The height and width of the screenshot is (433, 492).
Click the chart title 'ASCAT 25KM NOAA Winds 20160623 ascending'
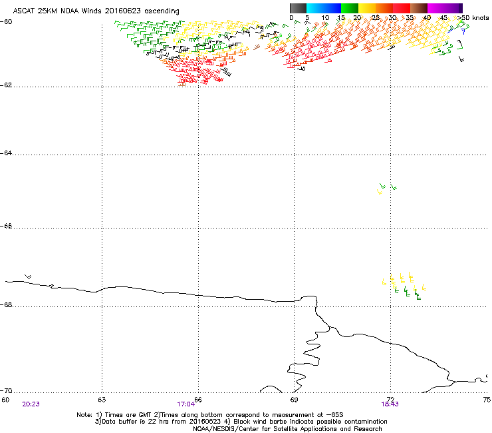(x=96, y=11)
